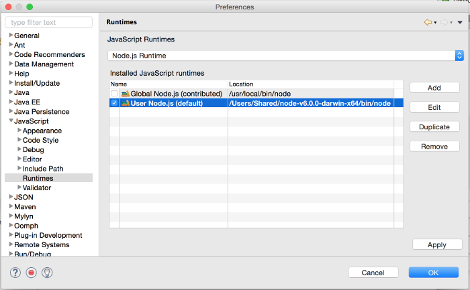Image resolution: width=470 pixels, height=290 pixels.
Task: Expand the Include Path node
Action: pyautogui.click(x=19, y=168)
